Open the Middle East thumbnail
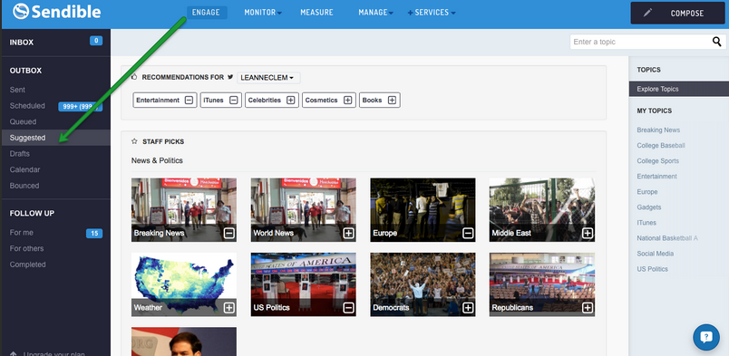729x356 pixels. pos(542,209)
